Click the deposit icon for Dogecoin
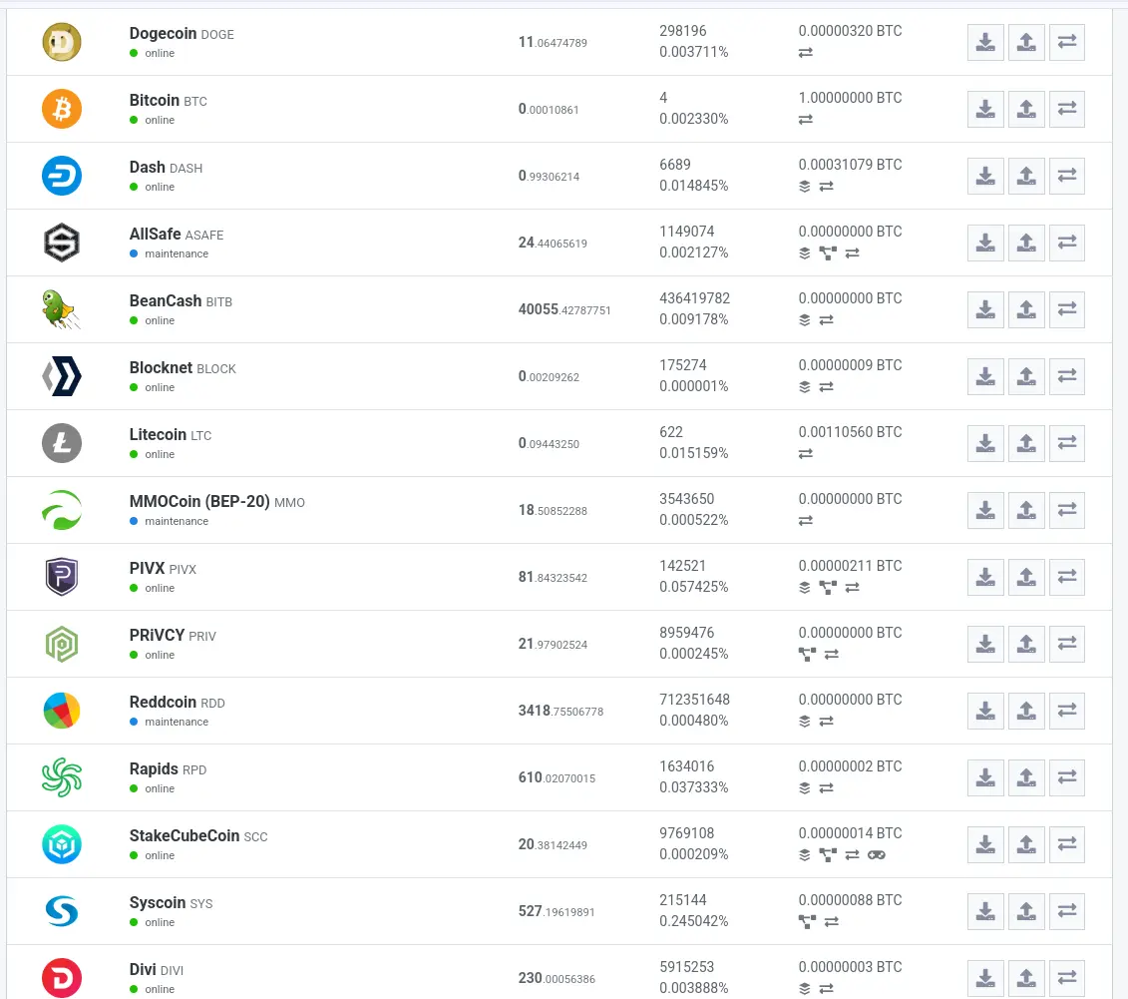This screenshot has width=1128, height=999. tap(985, 43)
